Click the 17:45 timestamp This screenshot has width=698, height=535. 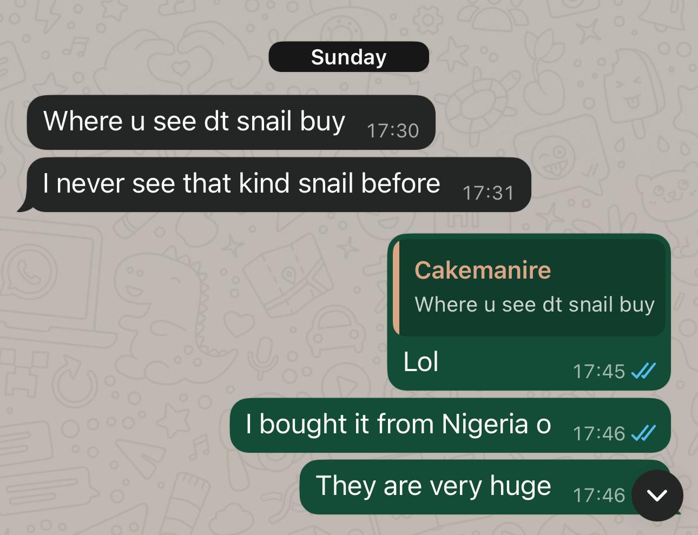point(598,372)
